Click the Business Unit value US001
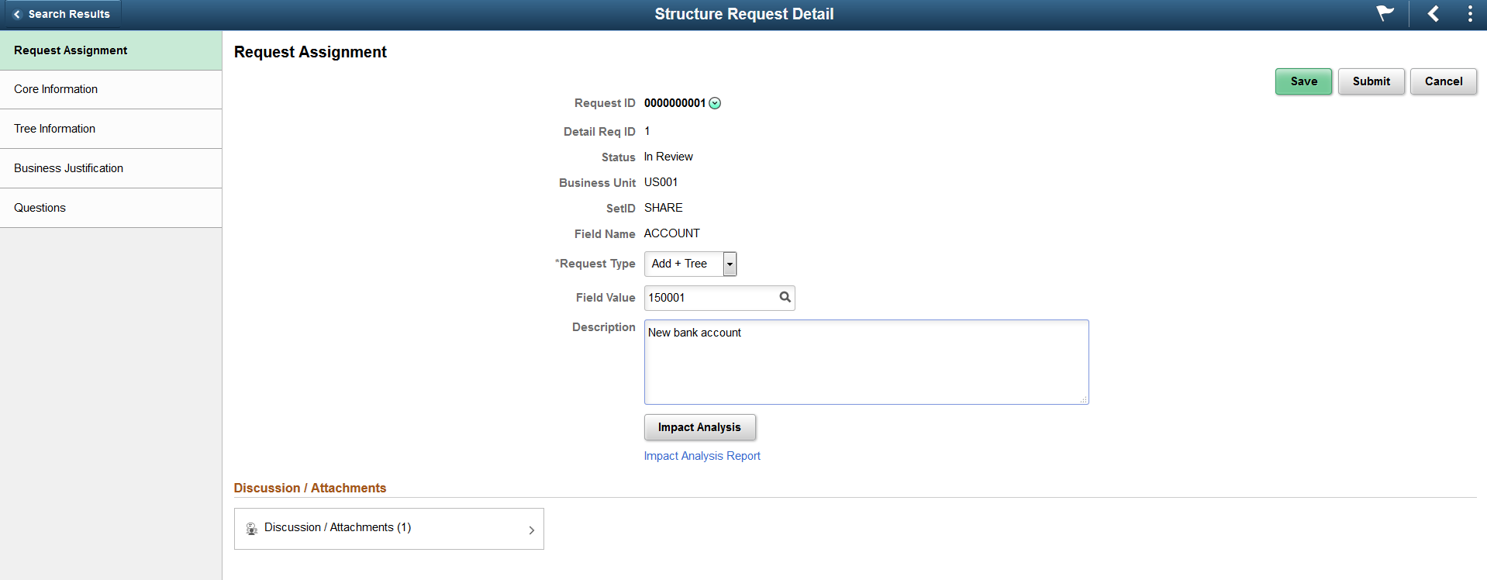Viewport: 1487px width, 580px height. pos(661,182)
